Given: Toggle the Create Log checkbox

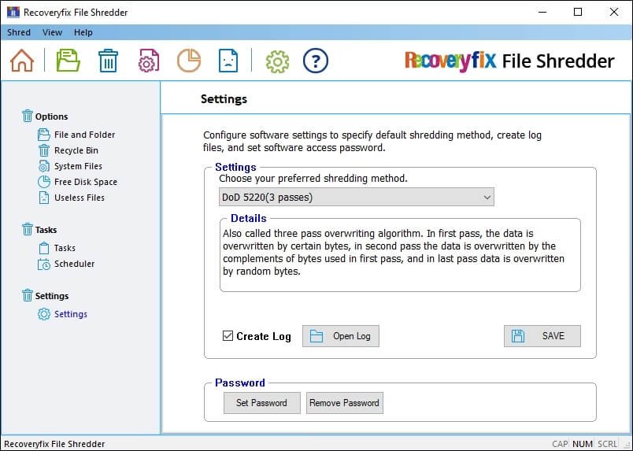Looking at the screenshot, I should click(x=228, y=336).
